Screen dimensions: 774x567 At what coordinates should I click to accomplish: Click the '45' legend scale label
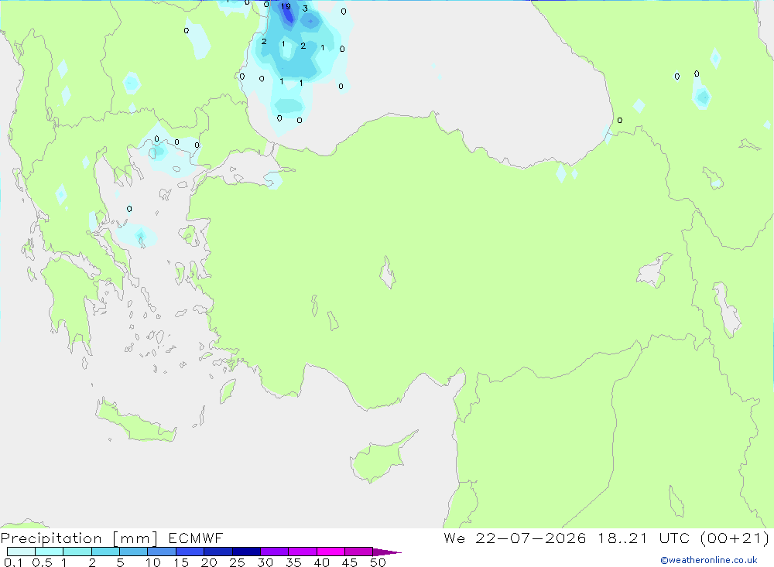point(350,562)
